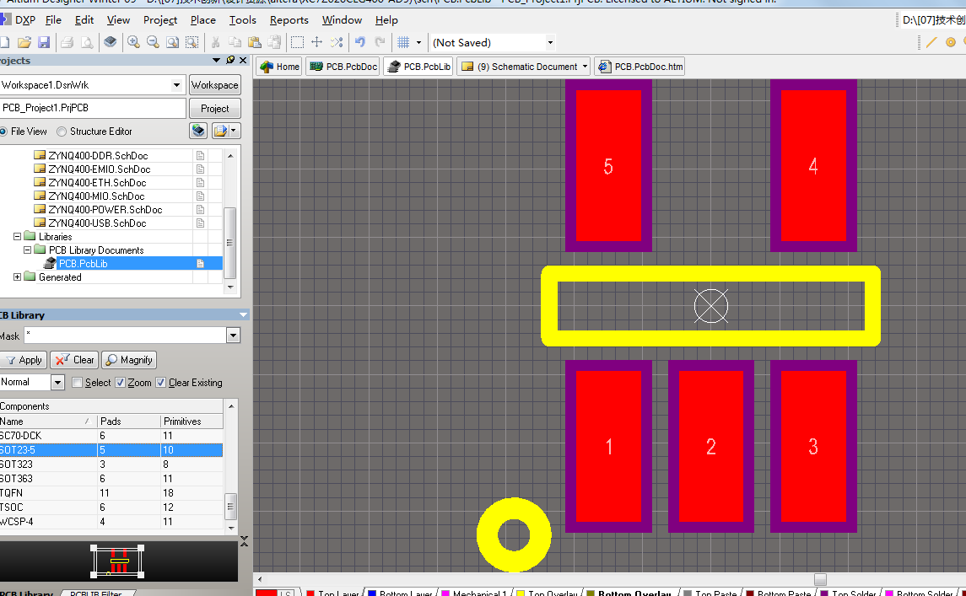Select the Mechanical 1 layer tab
Viewport: 966px width, 596px height.
click(x=474, y=593)
